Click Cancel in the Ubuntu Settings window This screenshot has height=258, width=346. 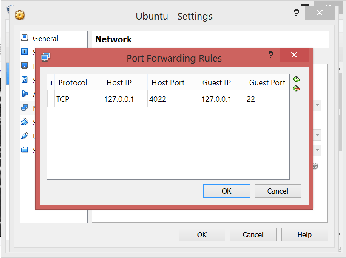click(253, 235)
